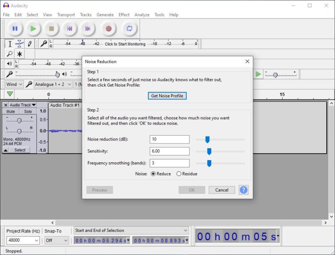Click the Get Noise Profile button

coord(167,96)
